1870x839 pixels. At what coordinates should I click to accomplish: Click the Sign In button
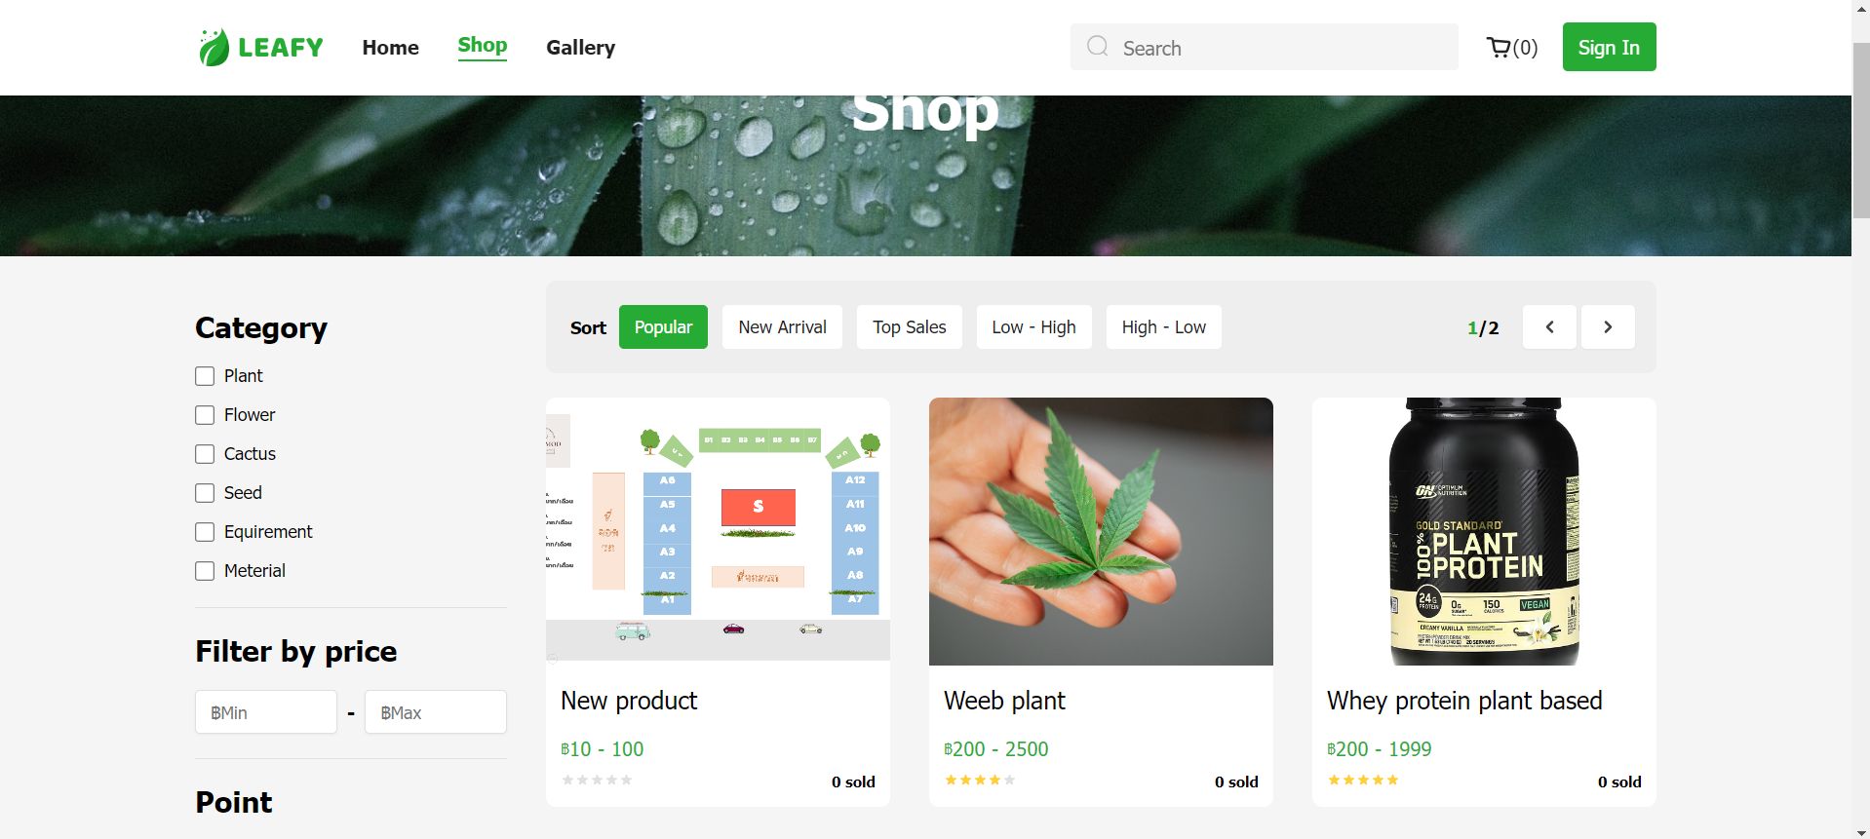coord(1609,47)
